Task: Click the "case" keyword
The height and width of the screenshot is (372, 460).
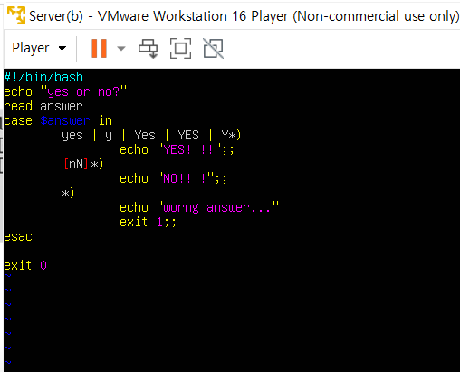Action: click(x=18, y=120)
